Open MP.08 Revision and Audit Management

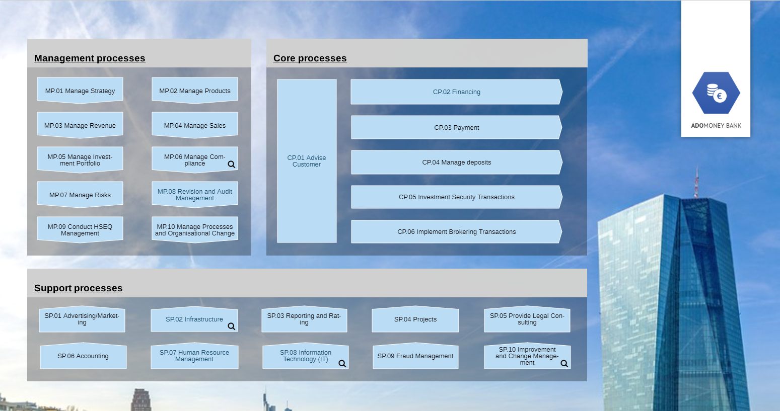194,193
